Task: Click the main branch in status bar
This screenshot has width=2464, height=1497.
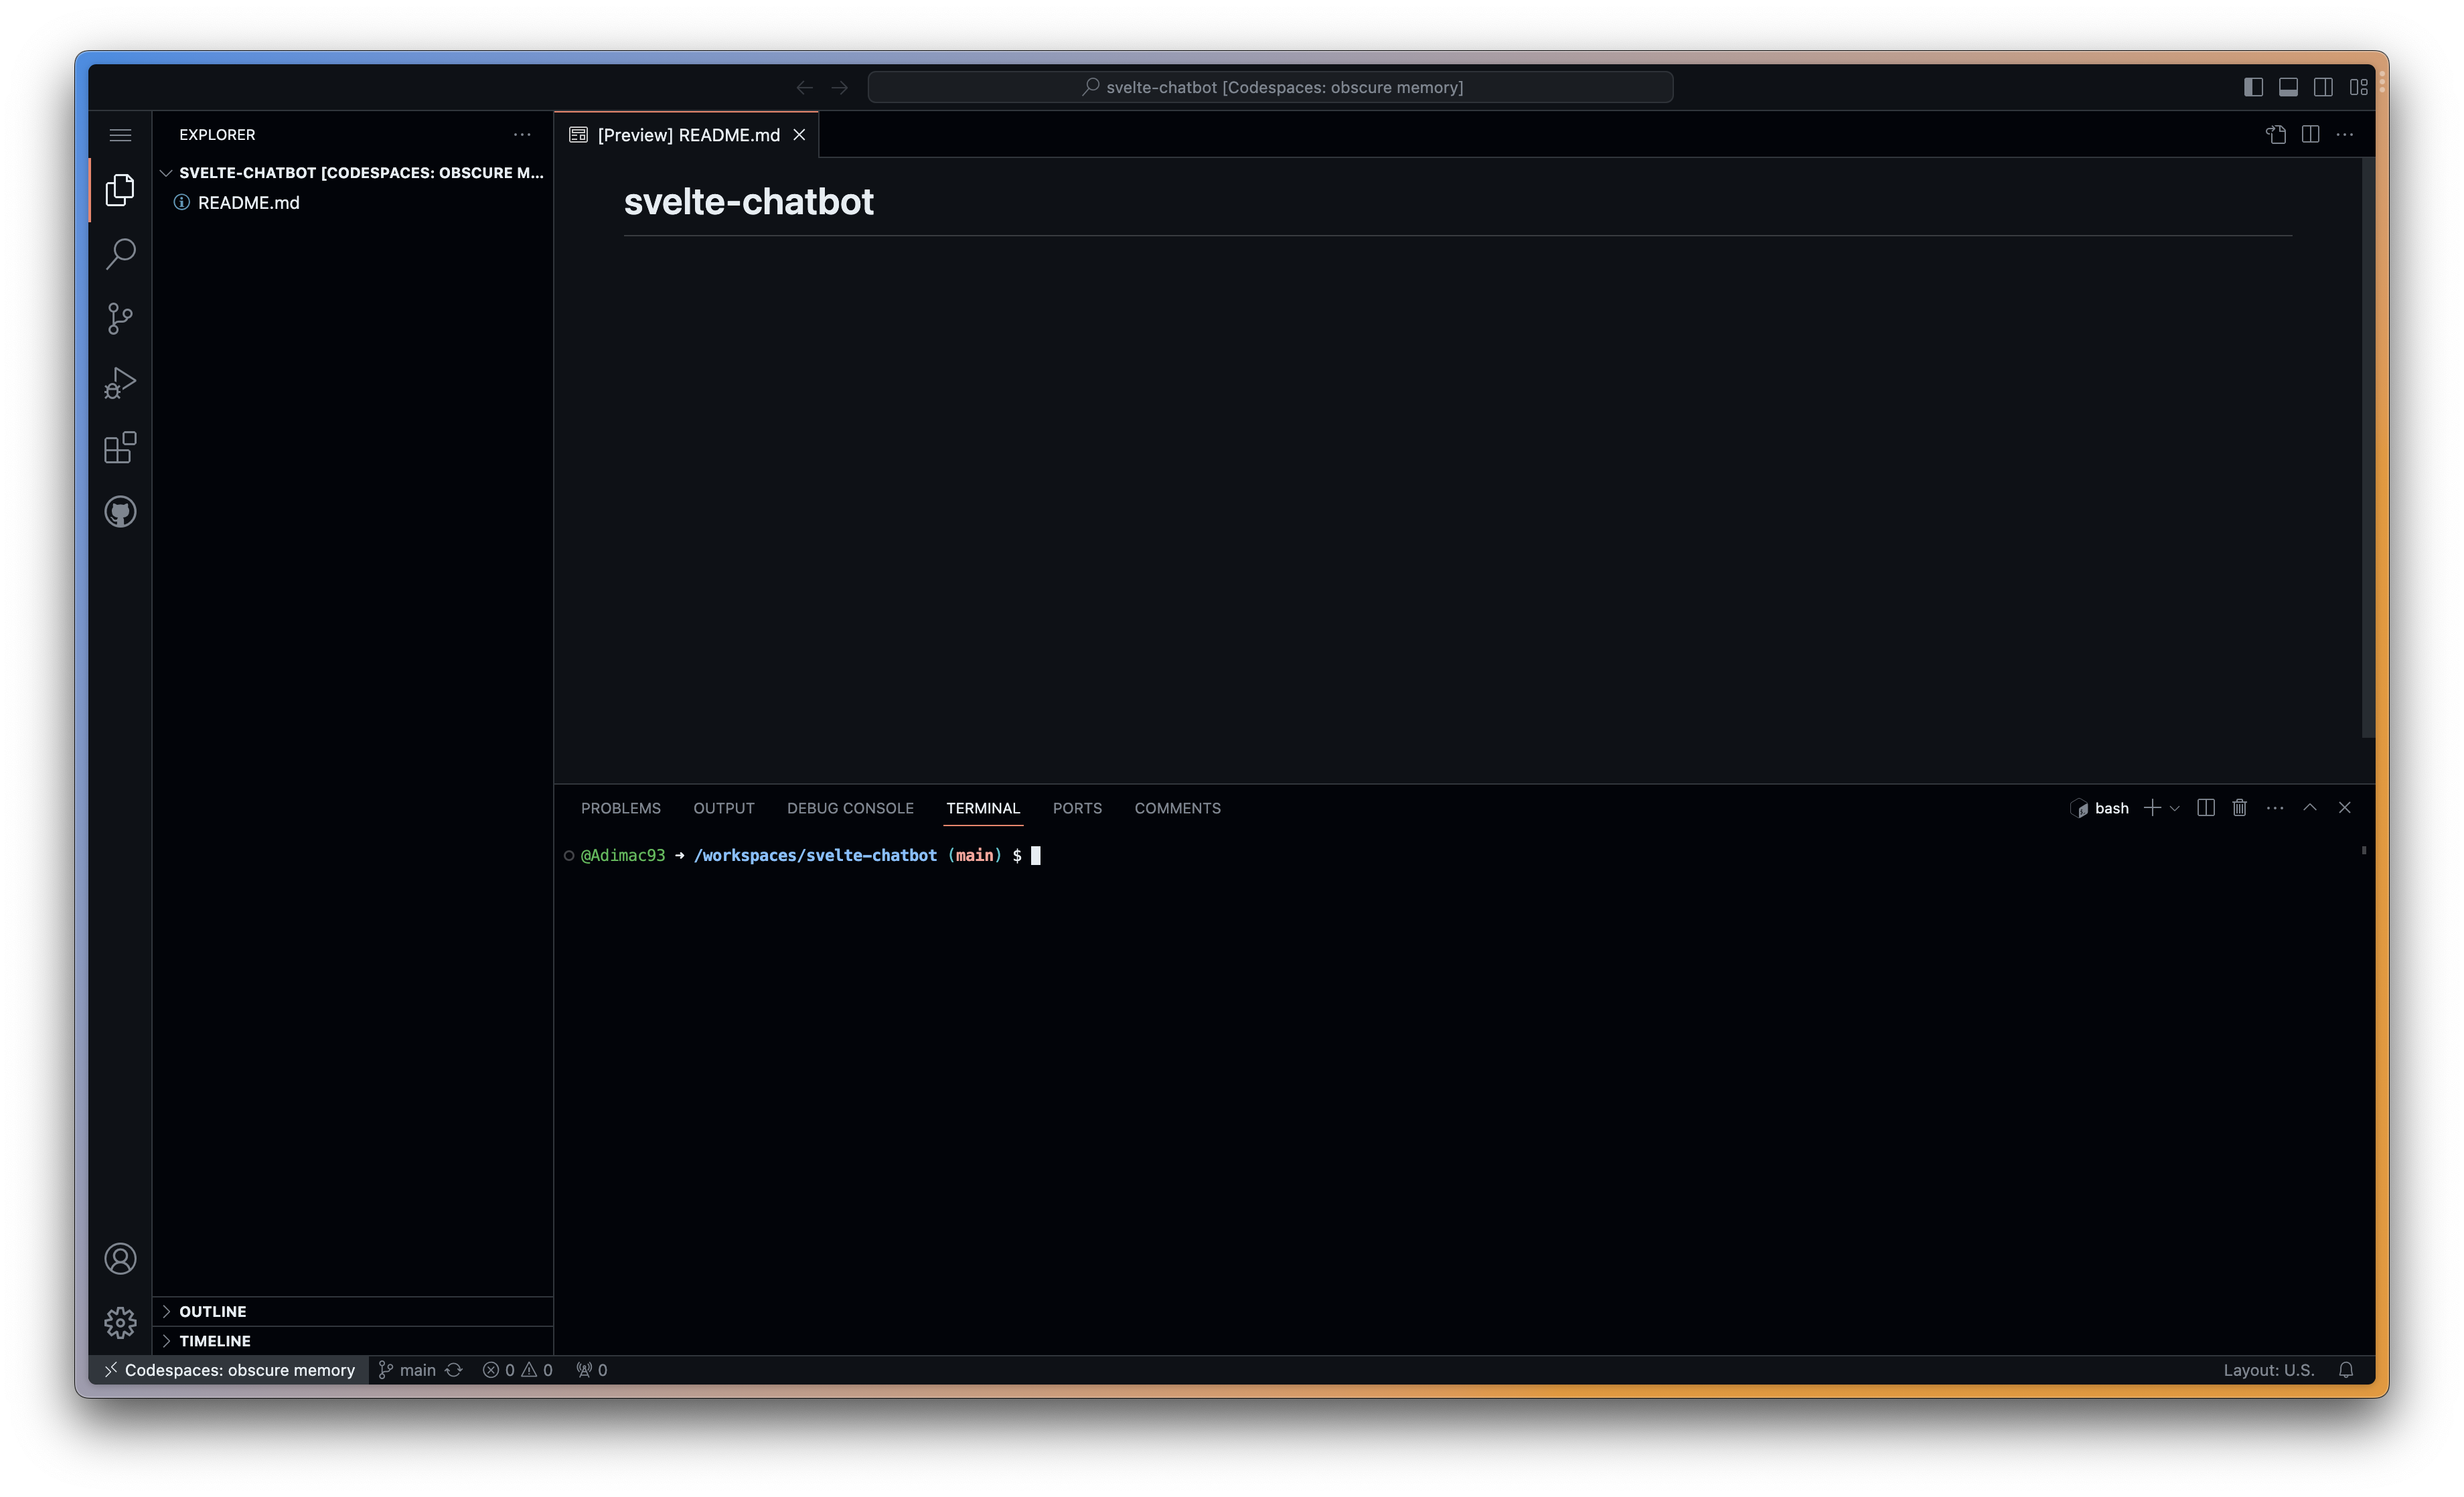Action: pyautogui.click(x=407, y=1369)
